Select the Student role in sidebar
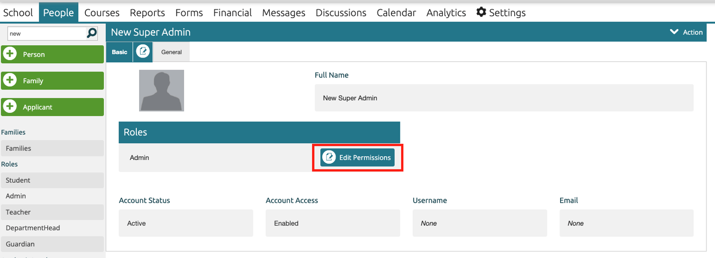Viewport: 715px width, 258px height. (18, 180)
